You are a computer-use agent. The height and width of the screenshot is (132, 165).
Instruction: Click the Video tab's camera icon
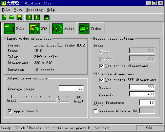[x=84, y=29]
